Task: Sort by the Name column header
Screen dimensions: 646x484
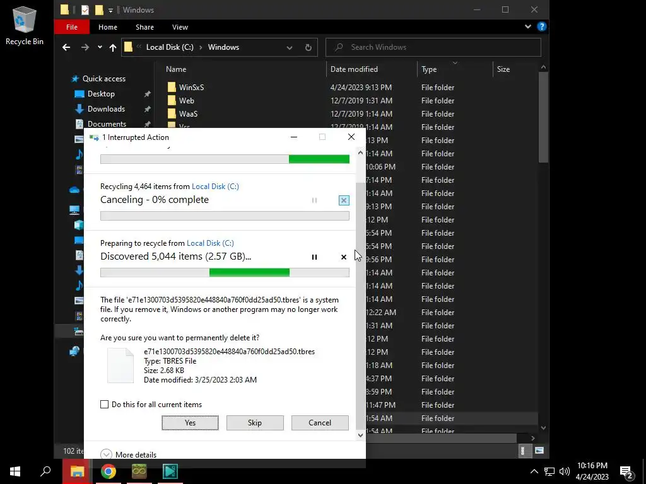Action: pos(176,69)
